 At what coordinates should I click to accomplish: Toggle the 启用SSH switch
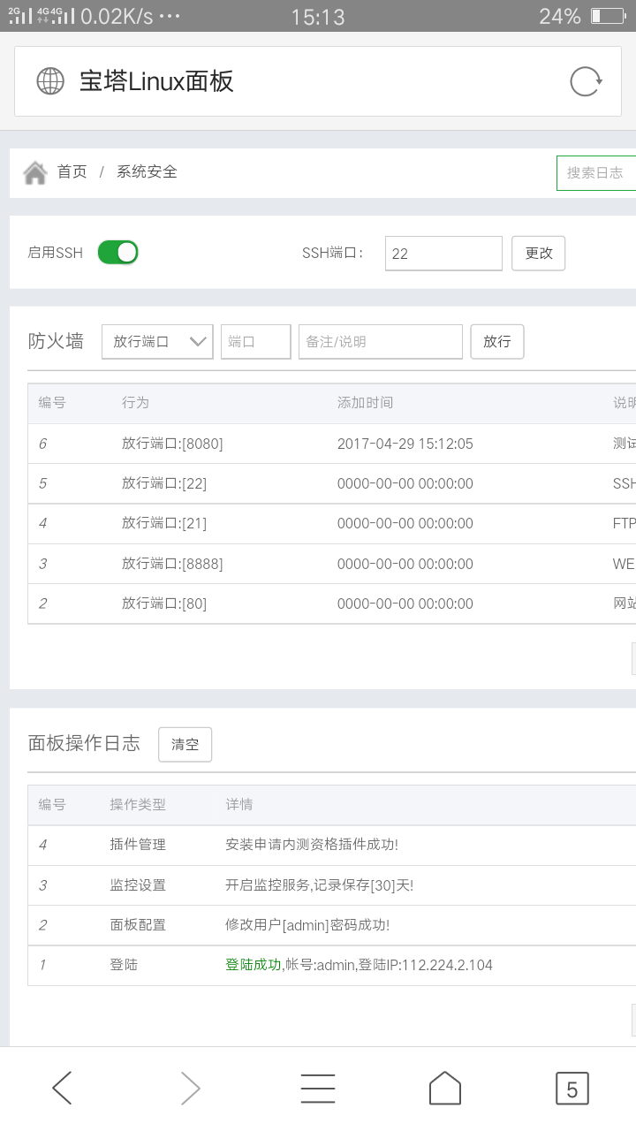coord(117,253)
